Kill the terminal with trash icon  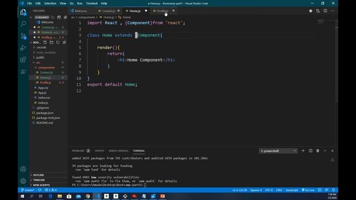point(318,151)
